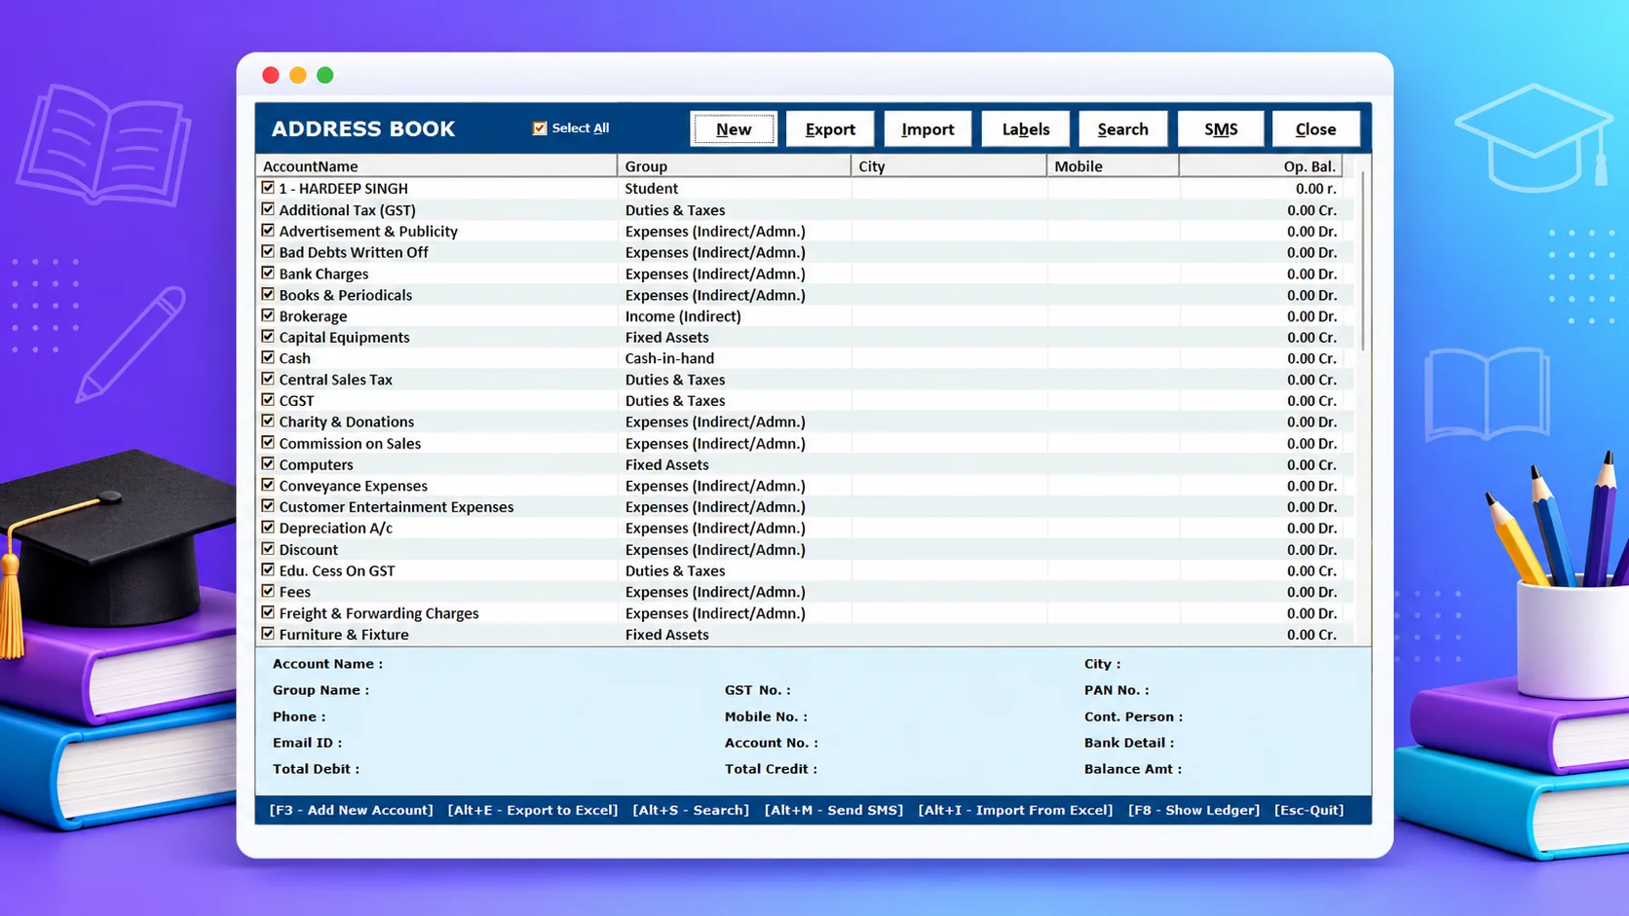Uncheck the Furniture & Fixture checkbox
This screenshot has width=1629, height=916.
[268, 634]
